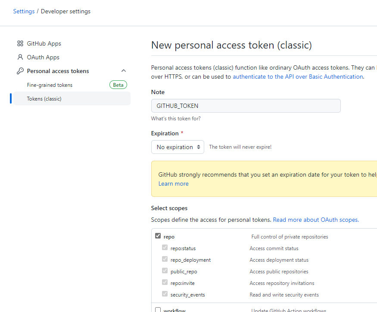Go to Settings breadcrumb link

pos(24,11)
